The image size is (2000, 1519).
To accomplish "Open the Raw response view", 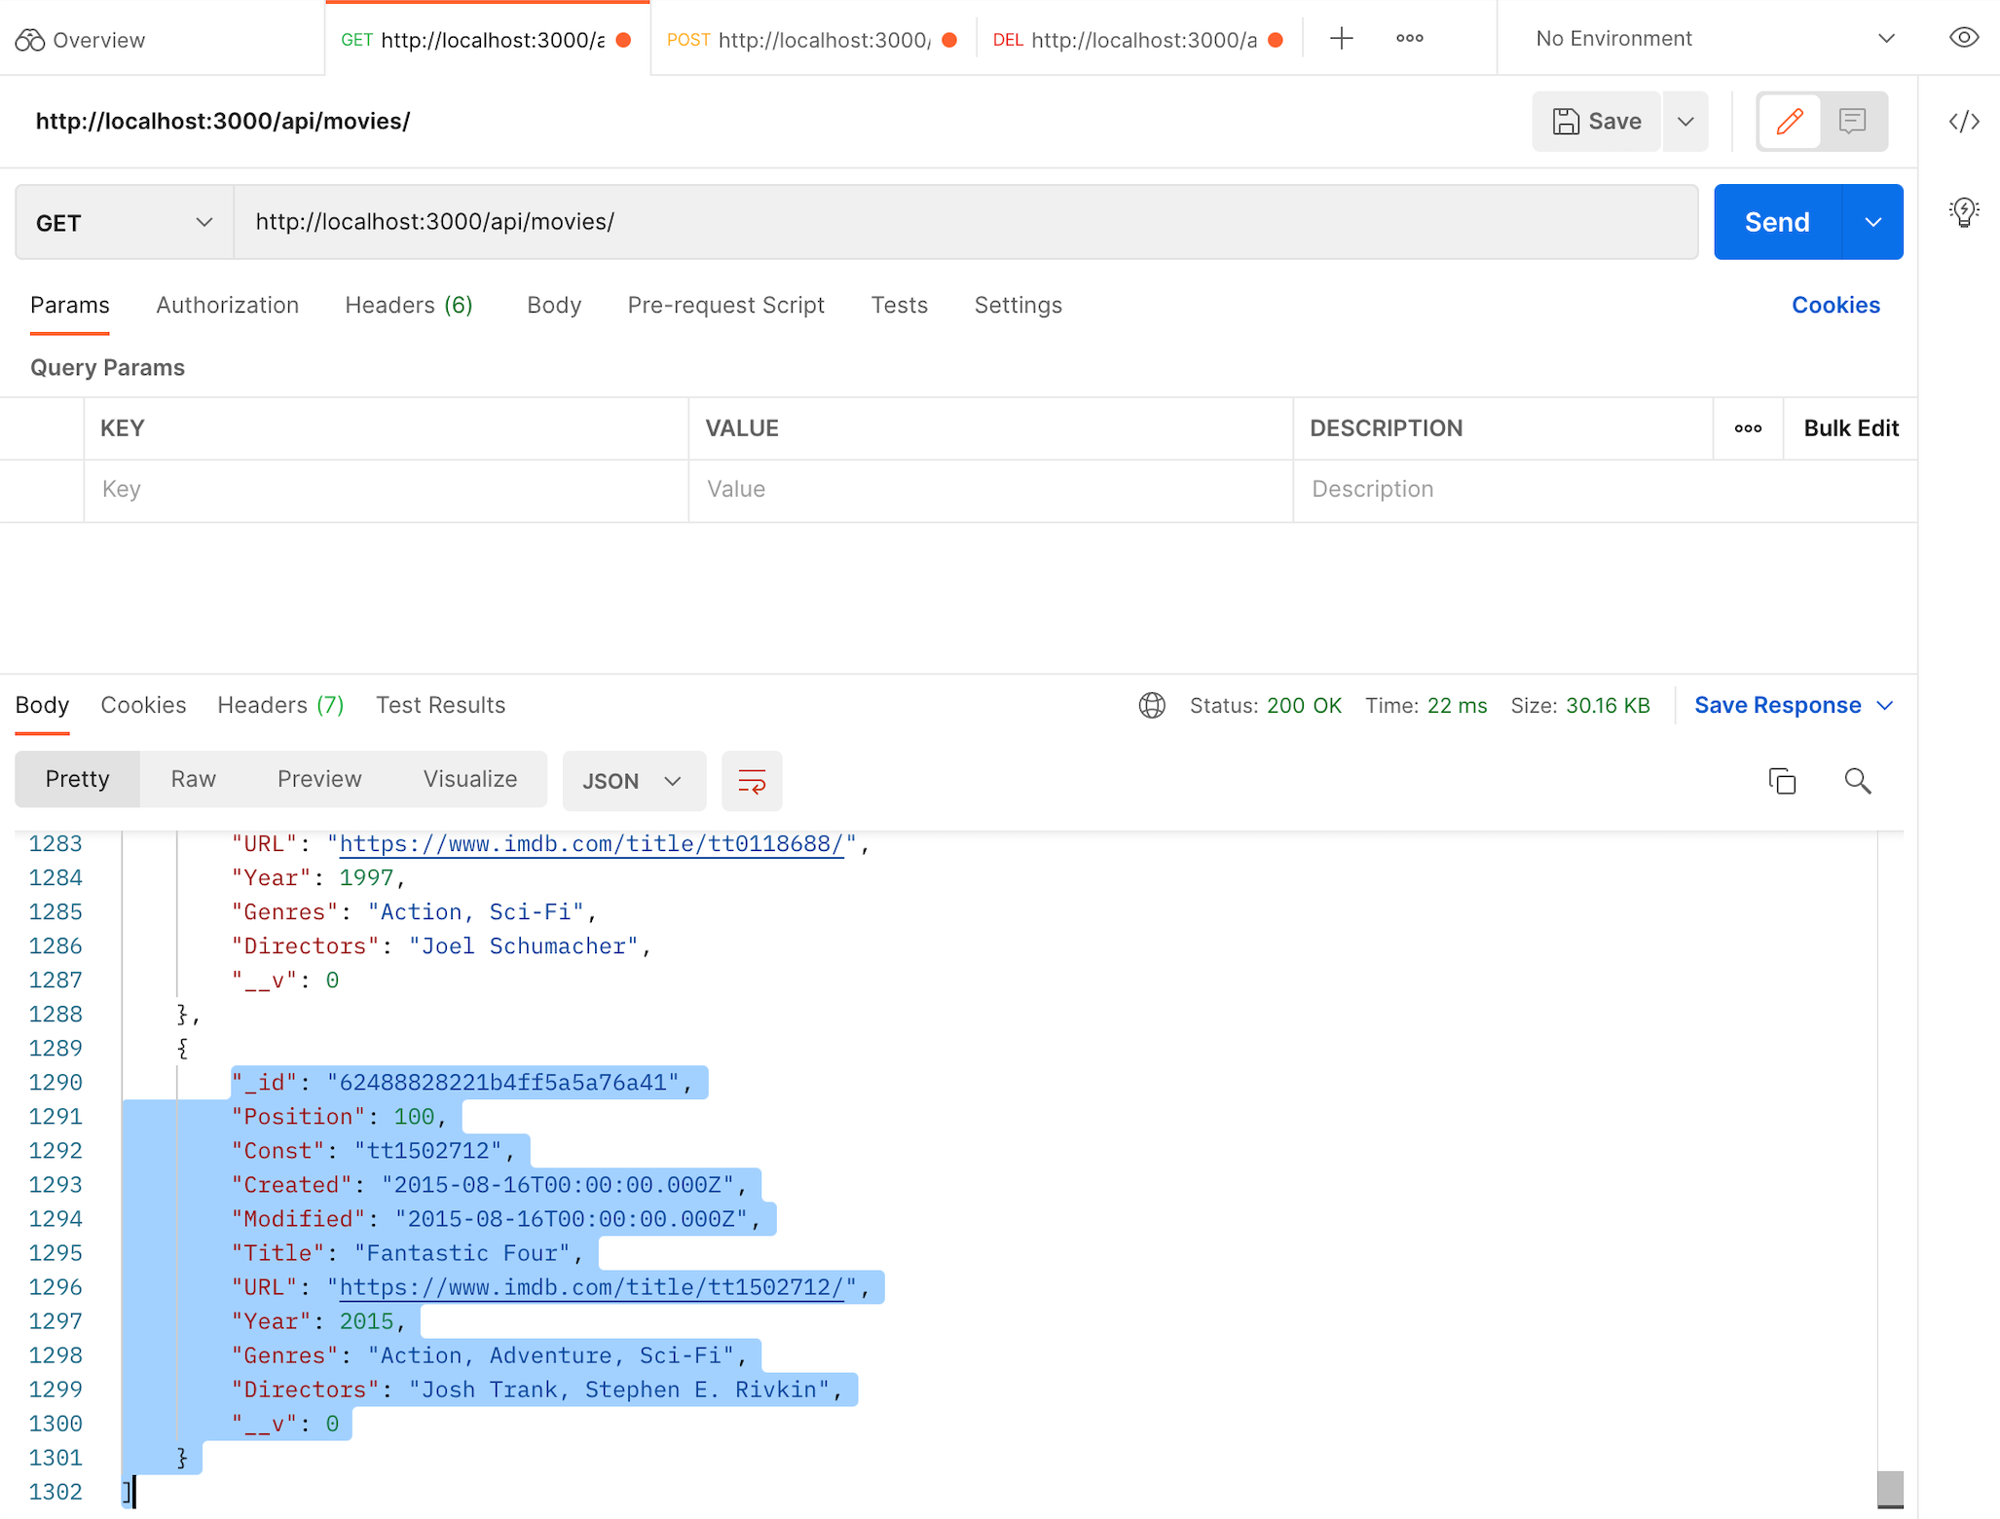I will (x=193, y=779).
